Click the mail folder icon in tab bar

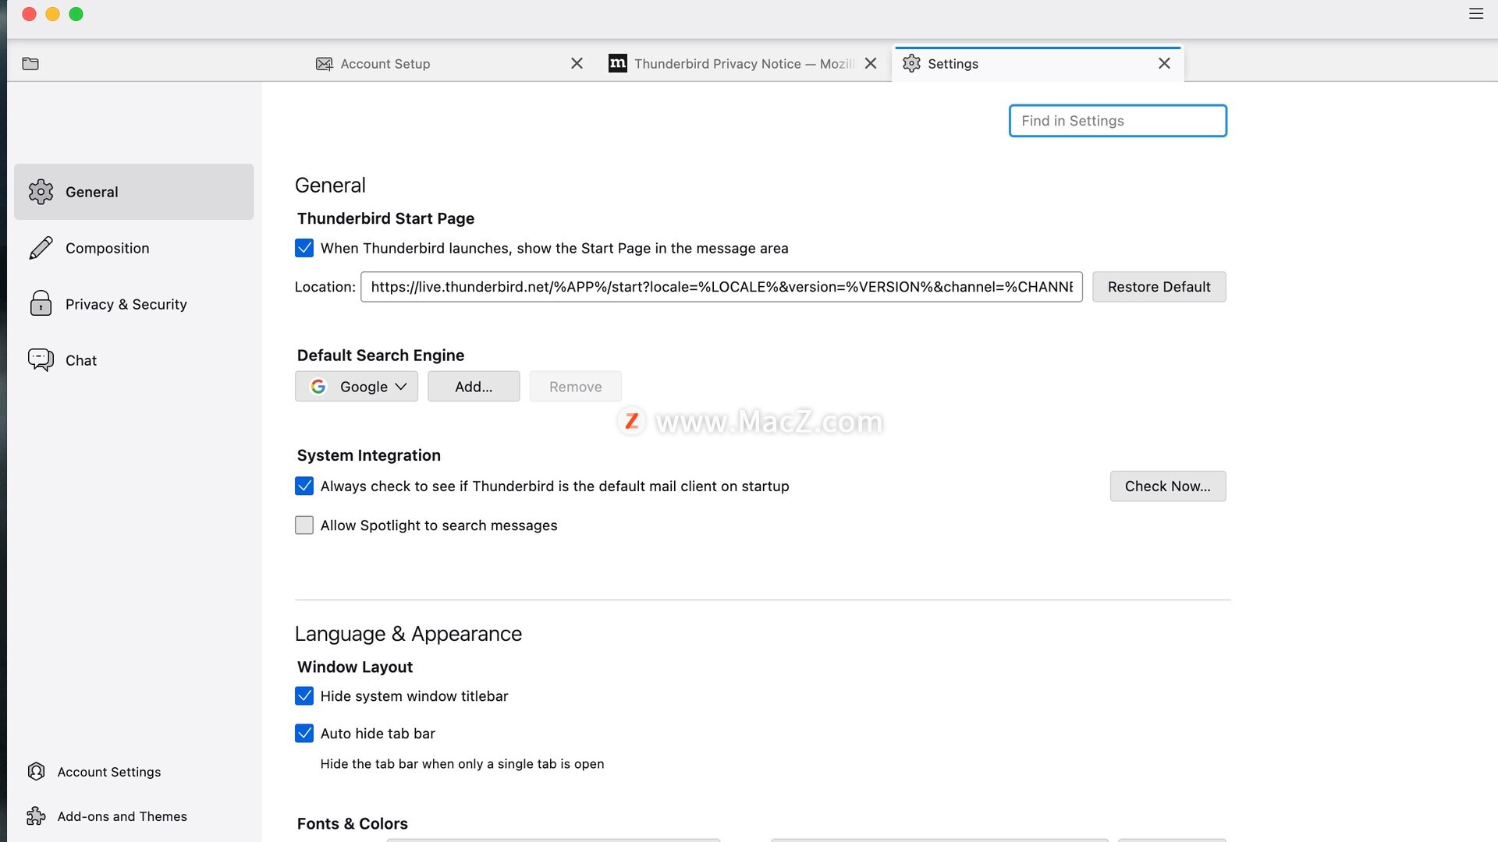point(30,64)
